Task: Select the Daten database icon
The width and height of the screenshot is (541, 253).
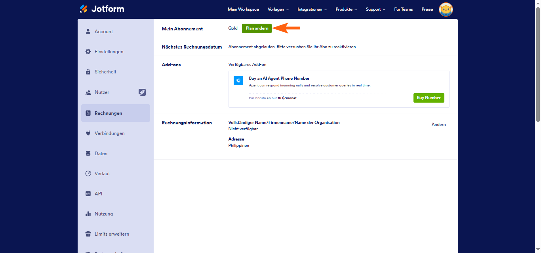Action: (x=88, y=154)
